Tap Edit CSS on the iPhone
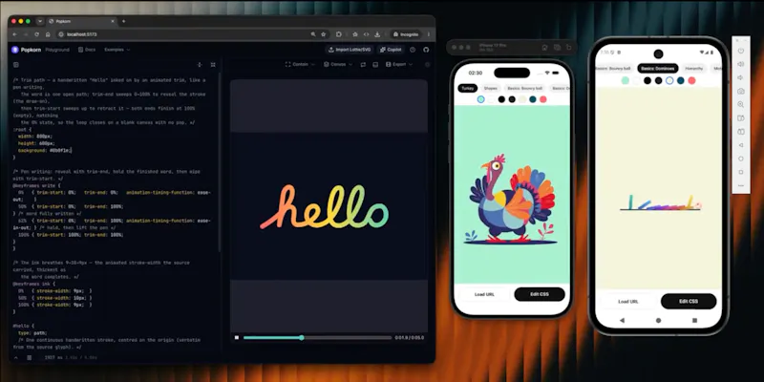 tap(540, 294)
